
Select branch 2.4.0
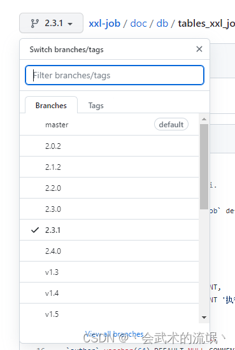[110, 251]
